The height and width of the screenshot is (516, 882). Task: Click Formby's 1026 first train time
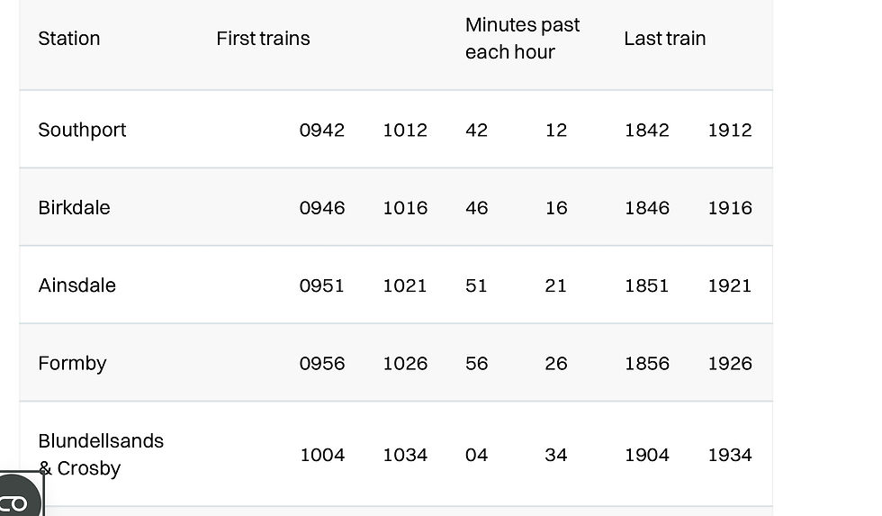[x=405, y=364]
